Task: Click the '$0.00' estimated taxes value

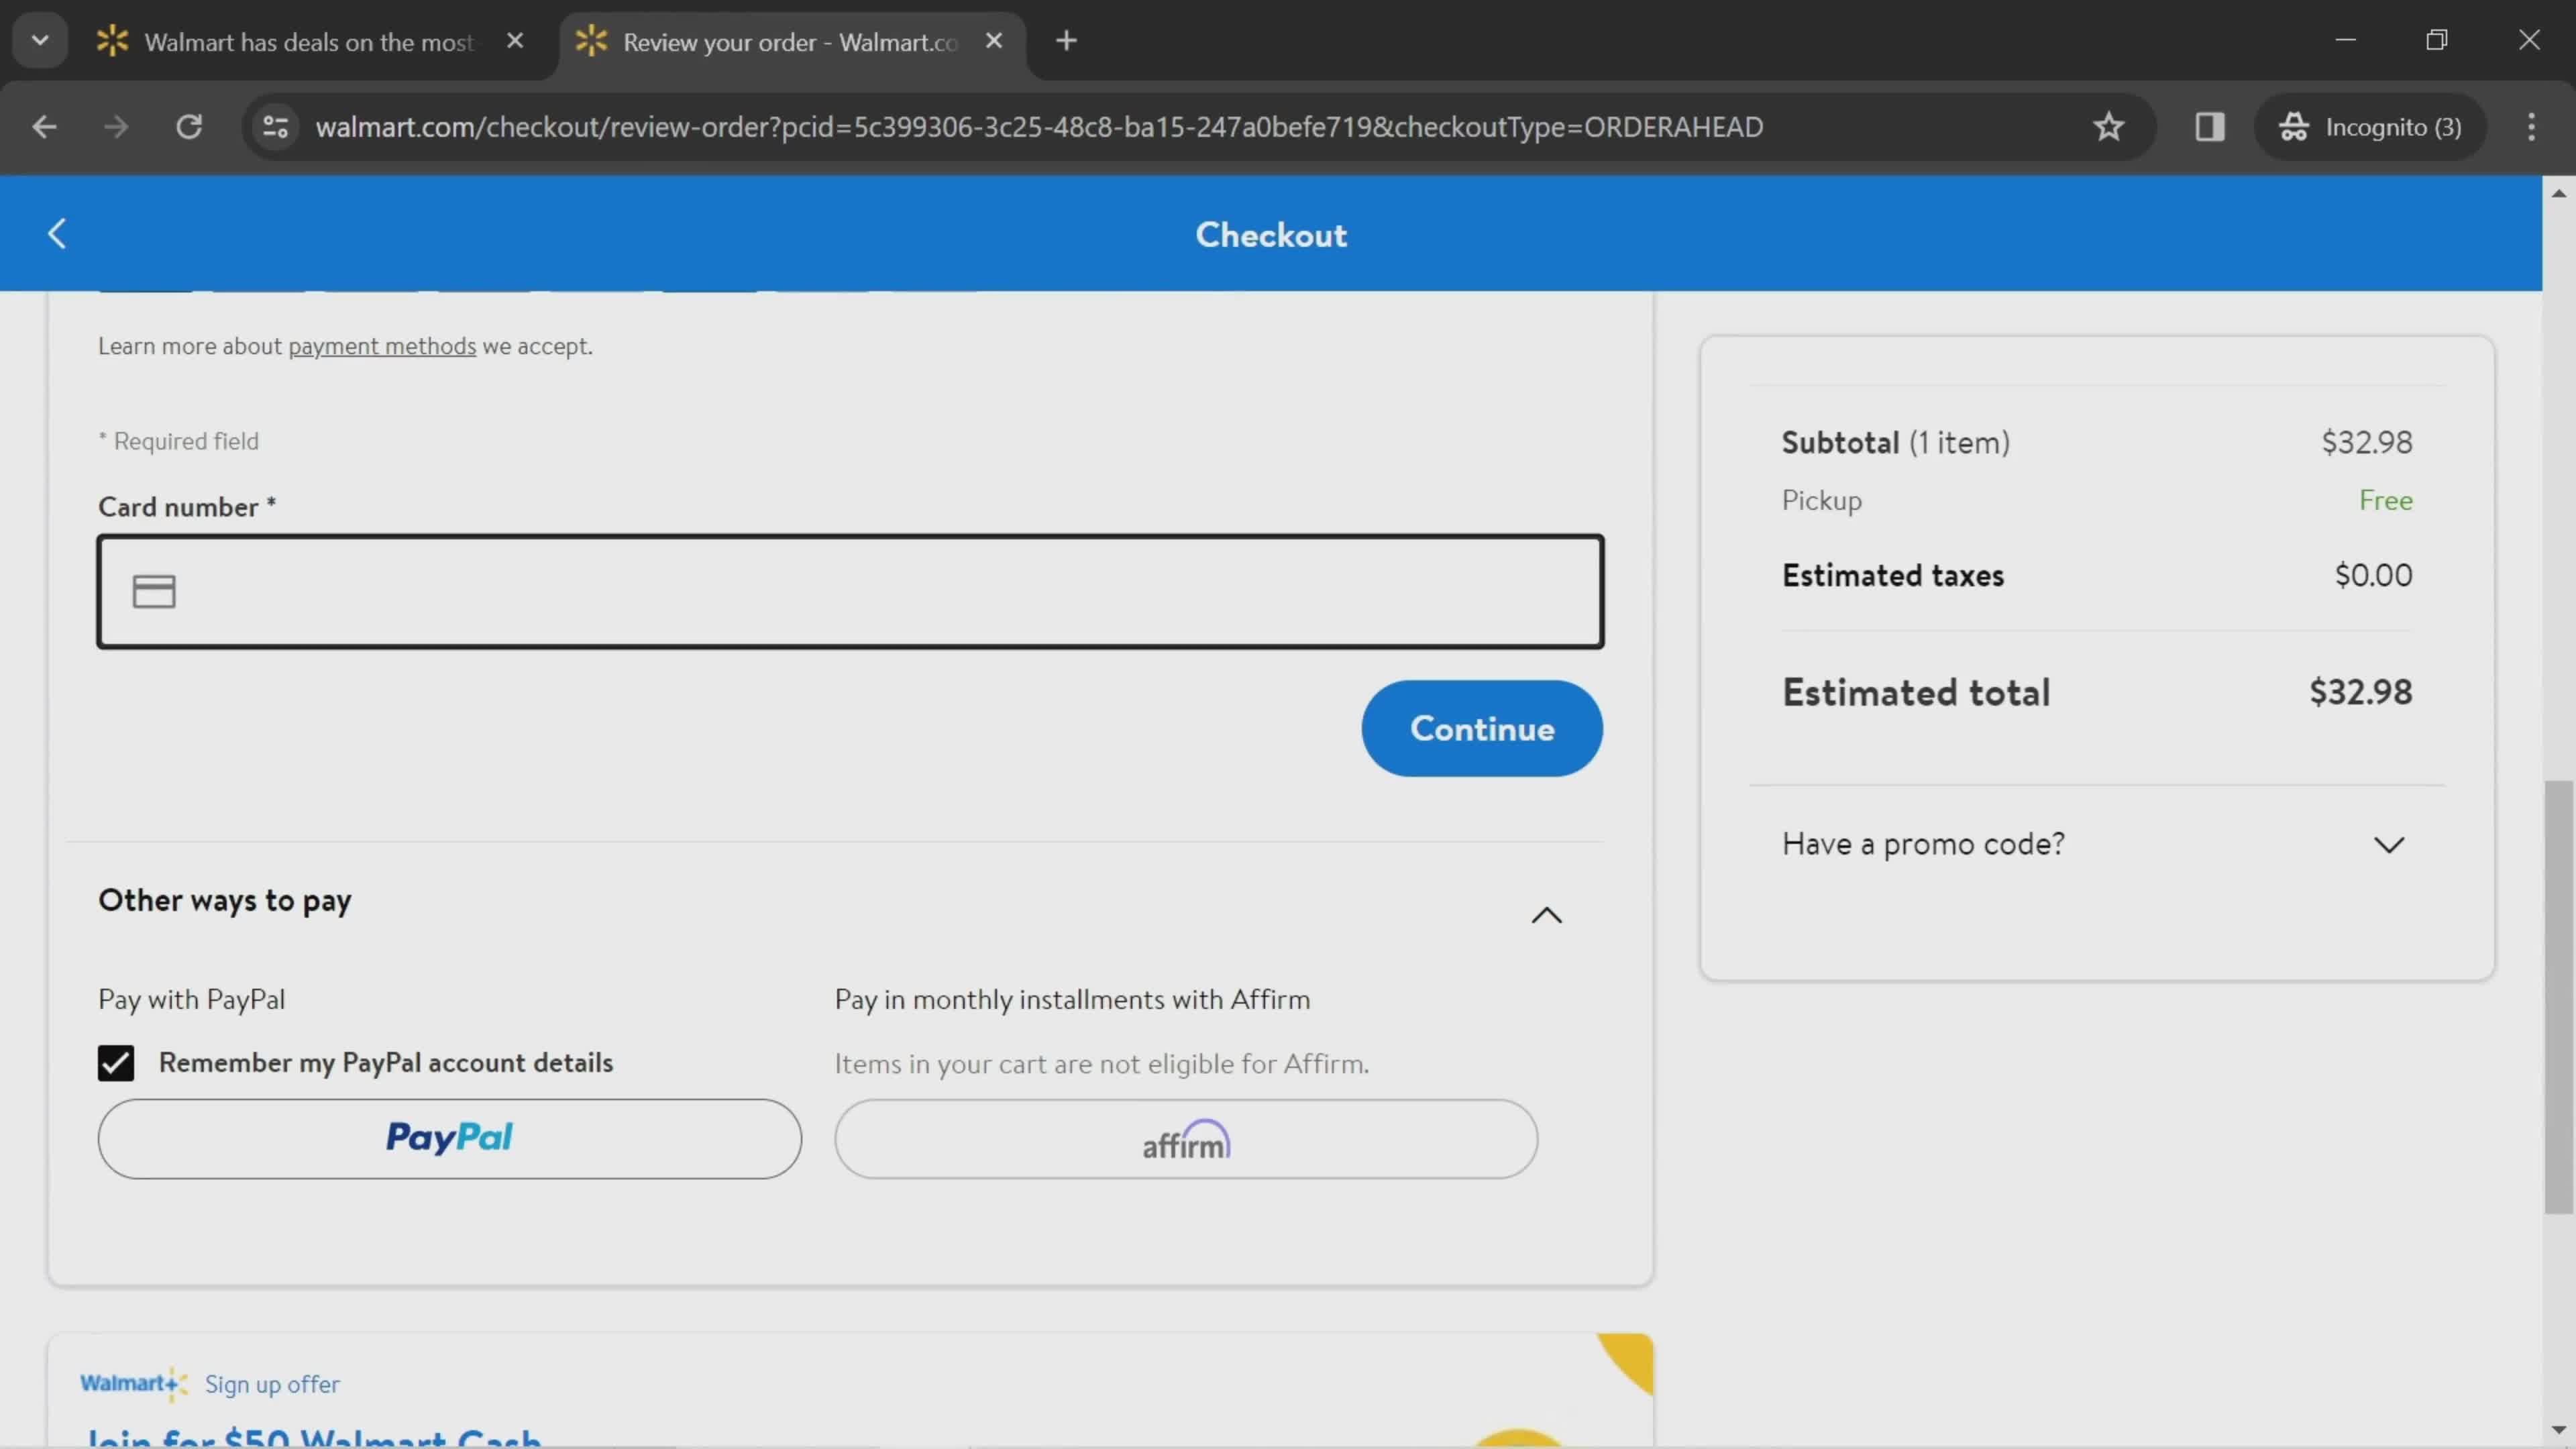Action: (x=2373, y=576)
